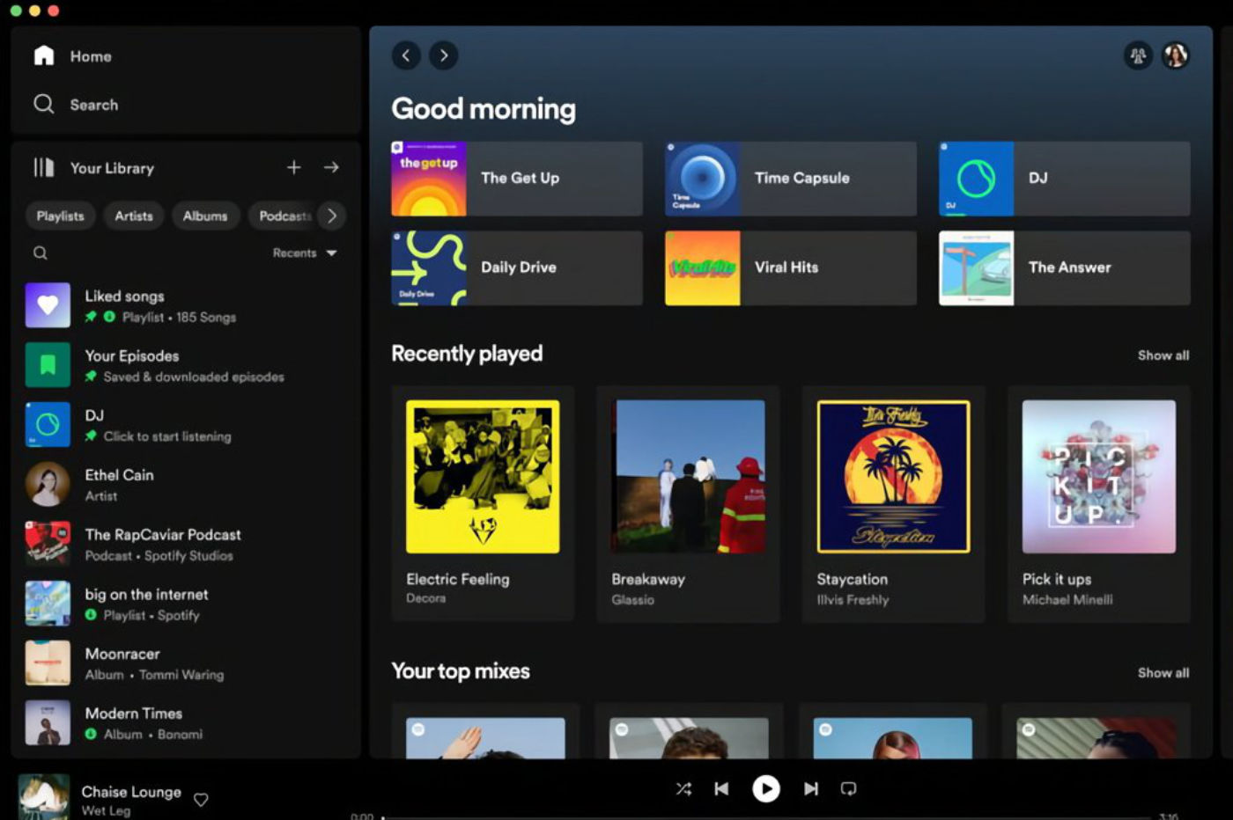Screen dimensions: 1233x820
Task: Open the Modern Times album
Action: (185, 722)
